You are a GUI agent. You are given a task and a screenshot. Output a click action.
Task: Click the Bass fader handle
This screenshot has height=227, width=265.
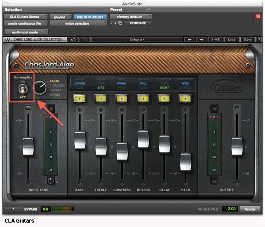pyautogui.click(x=80, y=140)
